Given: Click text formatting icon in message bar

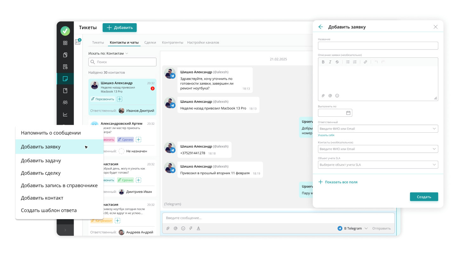Looking at the screenshot, I should [x=198, y=228].
